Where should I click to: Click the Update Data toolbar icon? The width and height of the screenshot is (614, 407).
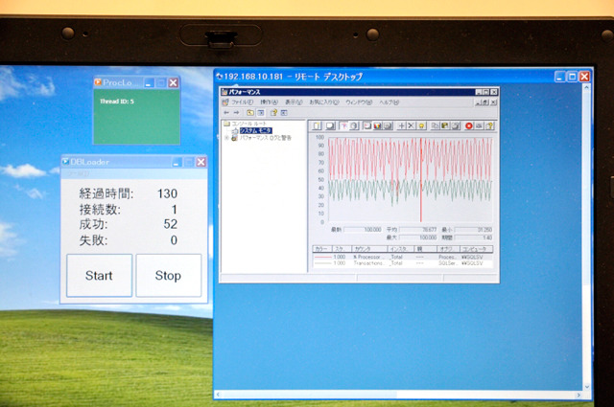click(x=479, y=125)
